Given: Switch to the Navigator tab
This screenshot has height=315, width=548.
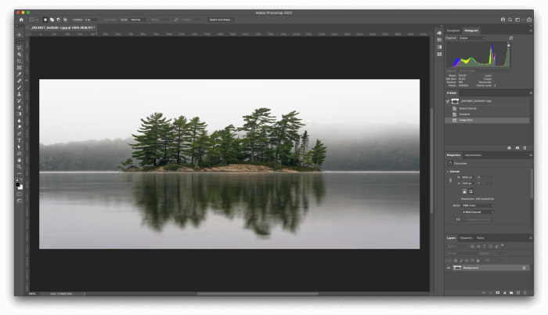Looking at the screenshot, I should pyautogui.click(x=452, y=31).
